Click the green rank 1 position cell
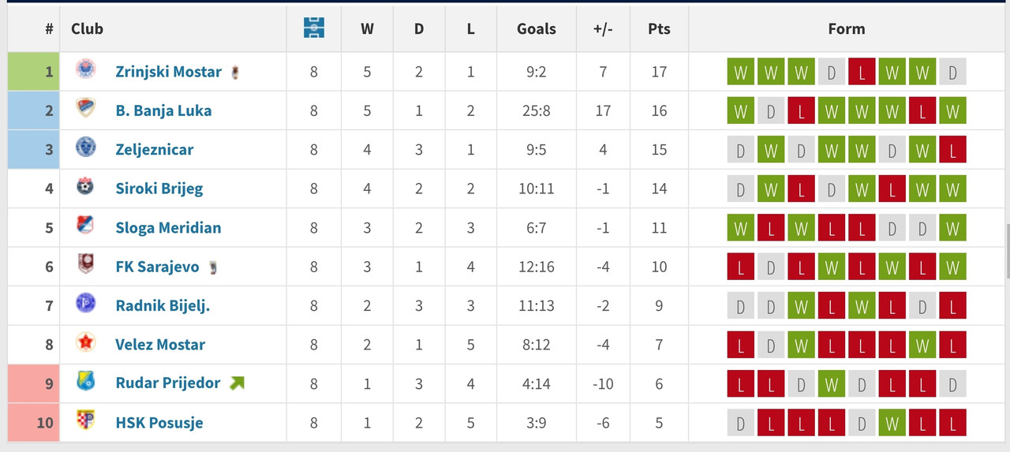The image size is (1010, 452). pyautogui.click(x=34, y=71)
